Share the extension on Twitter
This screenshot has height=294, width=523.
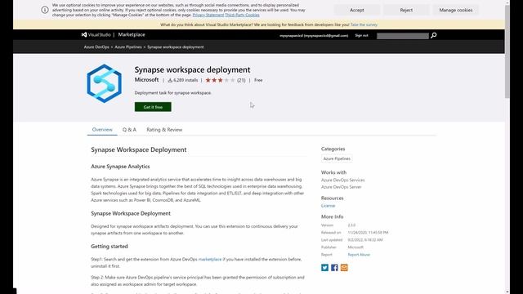[324, 268]
